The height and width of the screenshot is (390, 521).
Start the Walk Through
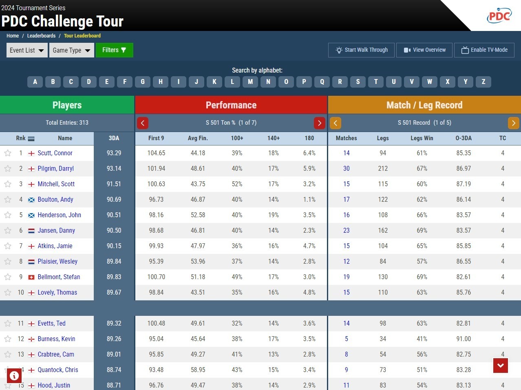361,50
